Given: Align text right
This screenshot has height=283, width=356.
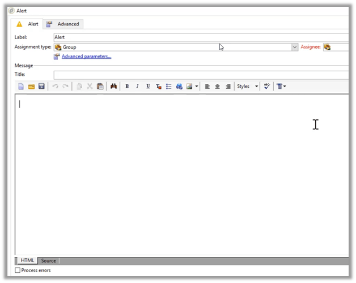Looking at the screenshot, I should 228,87.
